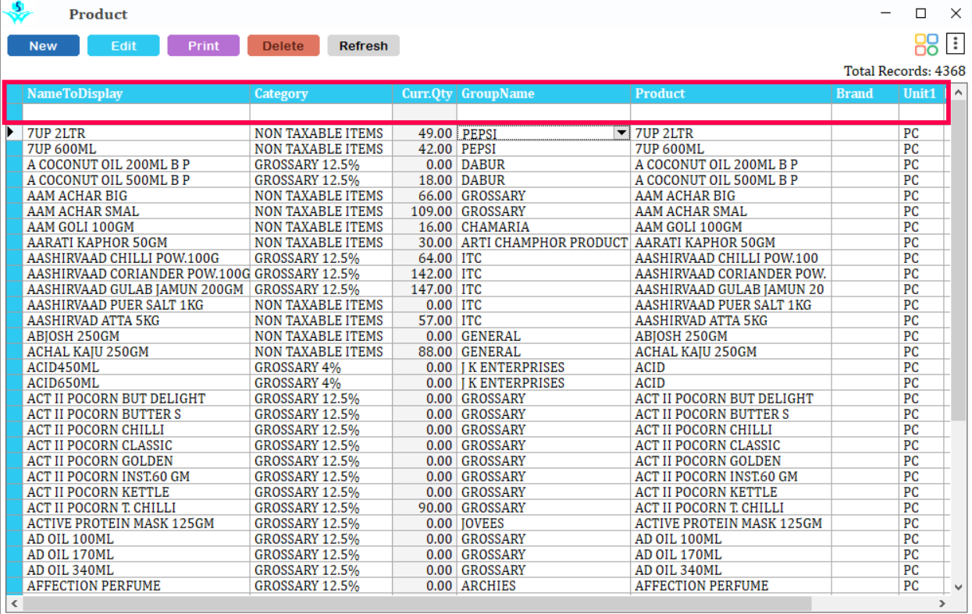Focus the Product filter field

point(731,112)
